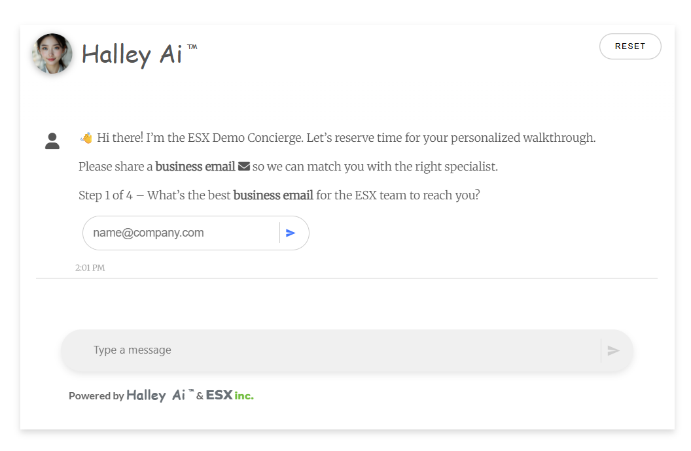Click the gray send icon in message bar
691x451 pixels.
[613, 351]
